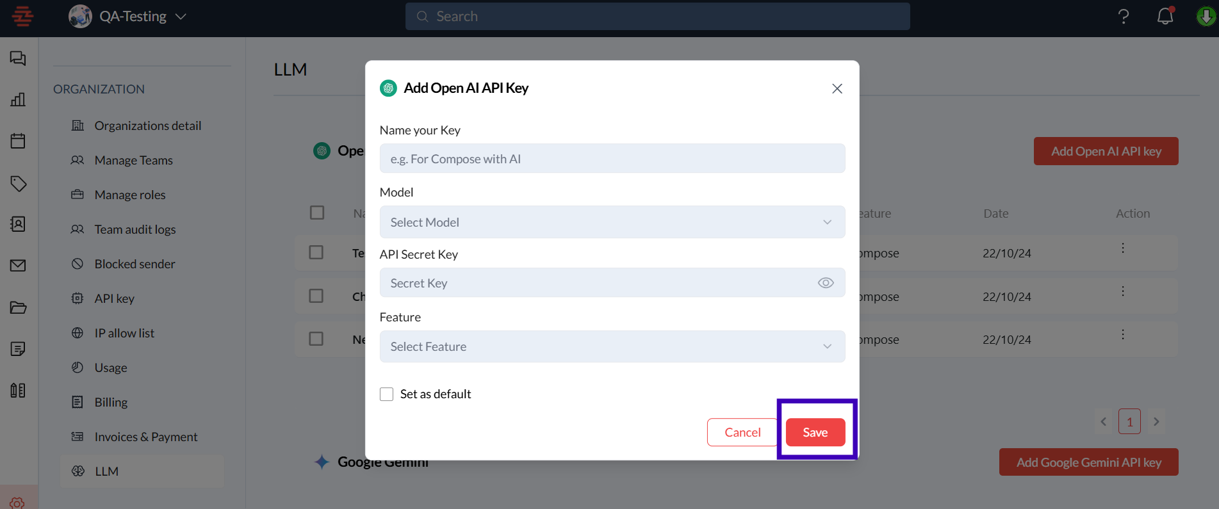Go to Manage Teams settings
Screen dimensions: 1219x509
pos(133,160)
